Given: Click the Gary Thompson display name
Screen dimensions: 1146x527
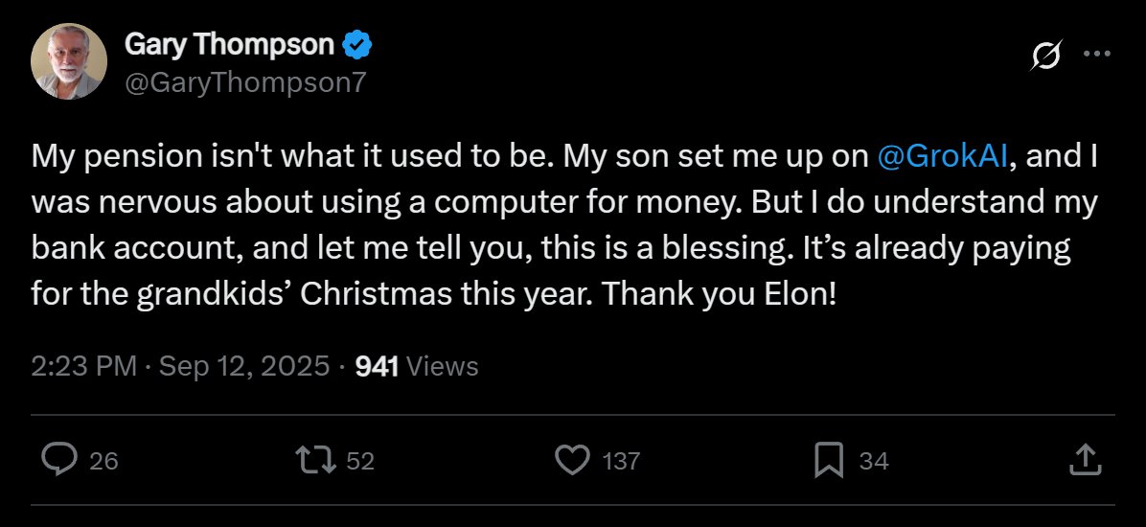Looking at the screenshot, I should click(x=230, y=45).
